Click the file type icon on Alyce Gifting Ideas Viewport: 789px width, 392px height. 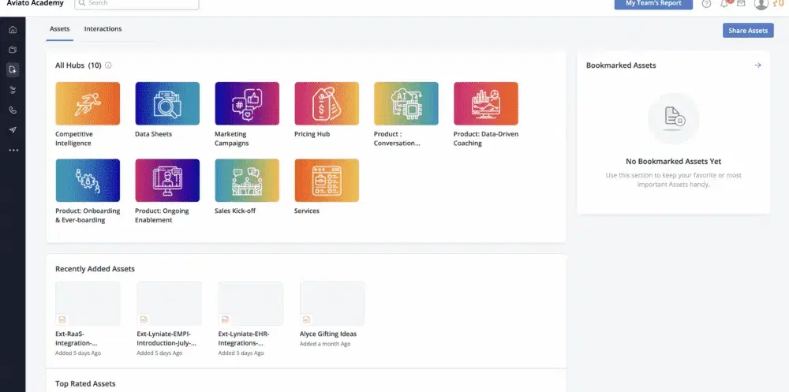click(x=306, y=319)
